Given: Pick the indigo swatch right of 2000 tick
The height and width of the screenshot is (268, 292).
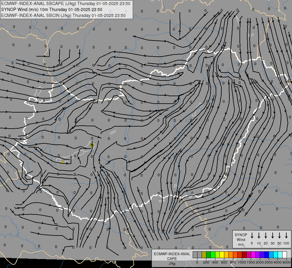Looking at the screenshot, I should 262,255.
